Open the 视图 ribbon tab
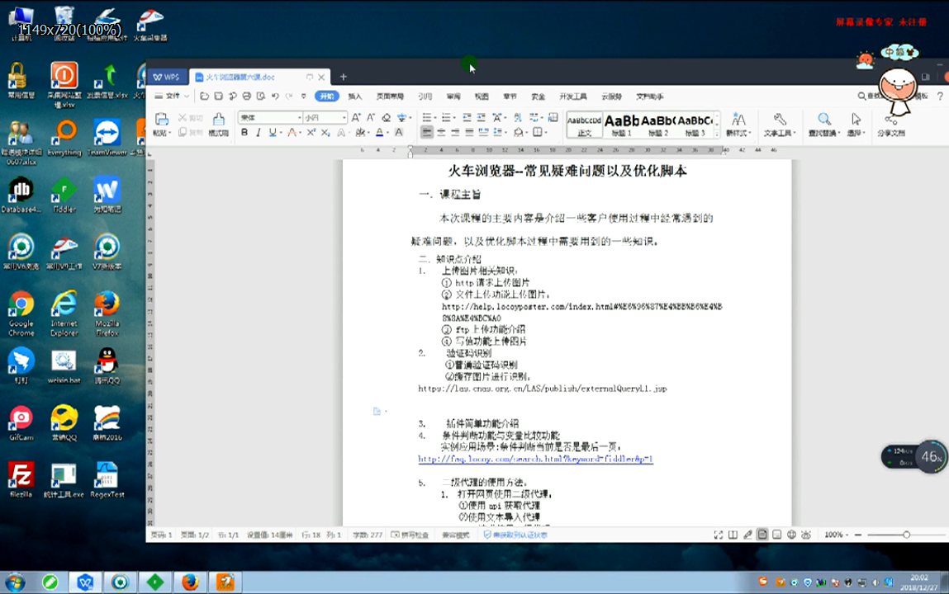 (482, 97)
